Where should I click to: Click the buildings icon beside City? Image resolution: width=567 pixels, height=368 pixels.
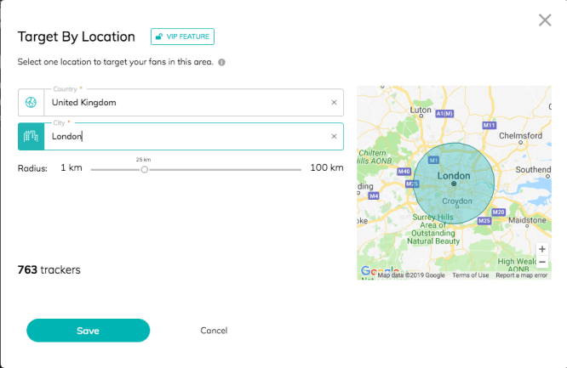pyautogui.click(x=31, y=136)
